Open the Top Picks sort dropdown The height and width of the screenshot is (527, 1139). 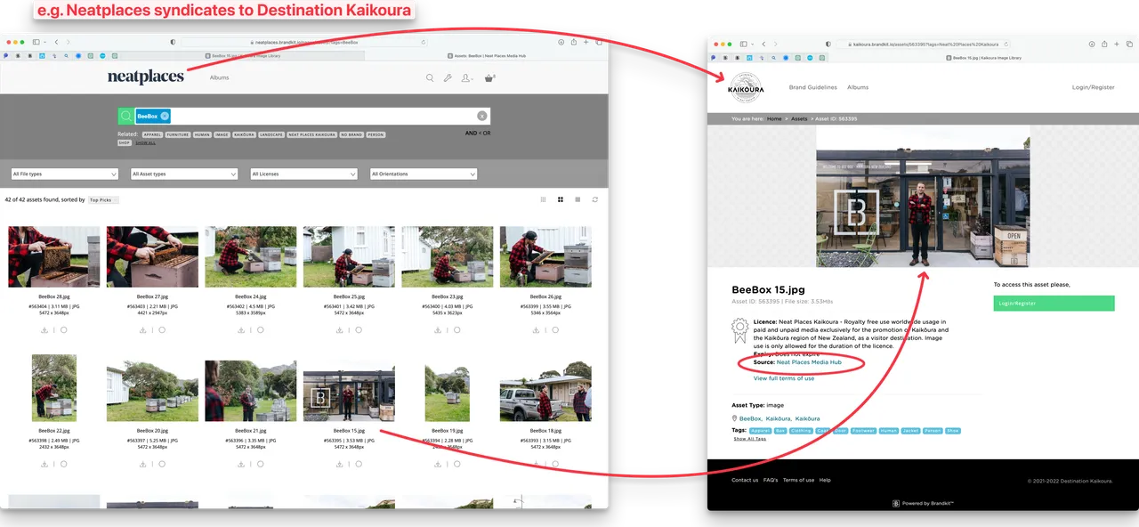103,200
